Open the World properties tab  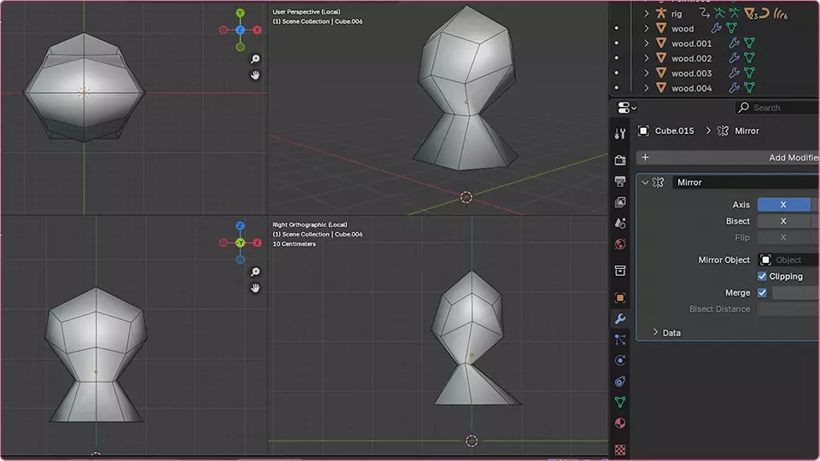point(620,244)
